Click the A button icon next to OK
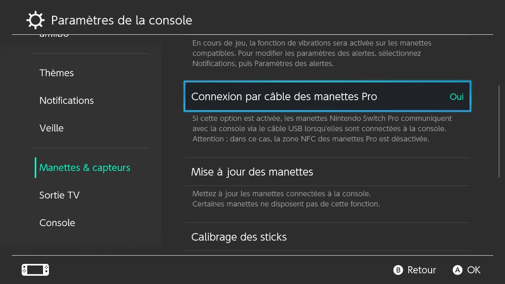The width and height of the screenshot is (505, 284). pyautogui.click(x=458, y=270)
